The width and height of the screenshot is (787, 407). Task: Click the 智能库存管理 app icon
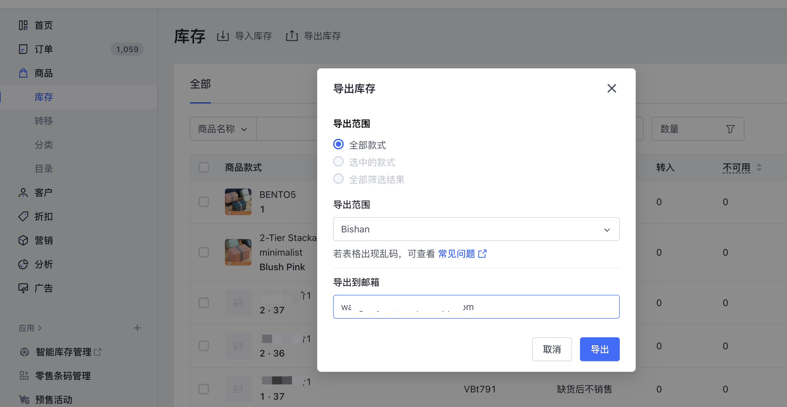(24, 352)
